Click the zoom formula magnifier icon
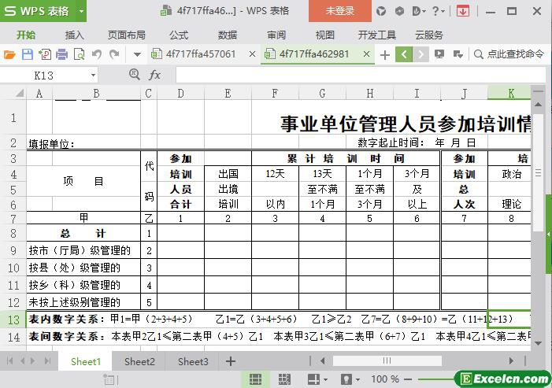Image resolution: width=552 pixels, height=388 pixels. 134,74
